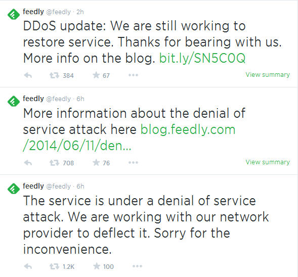The width and height of the screenshot is (298, 277).
Task: Retweet the tweet with 1.2K retweets
Action: pos(54,266)
